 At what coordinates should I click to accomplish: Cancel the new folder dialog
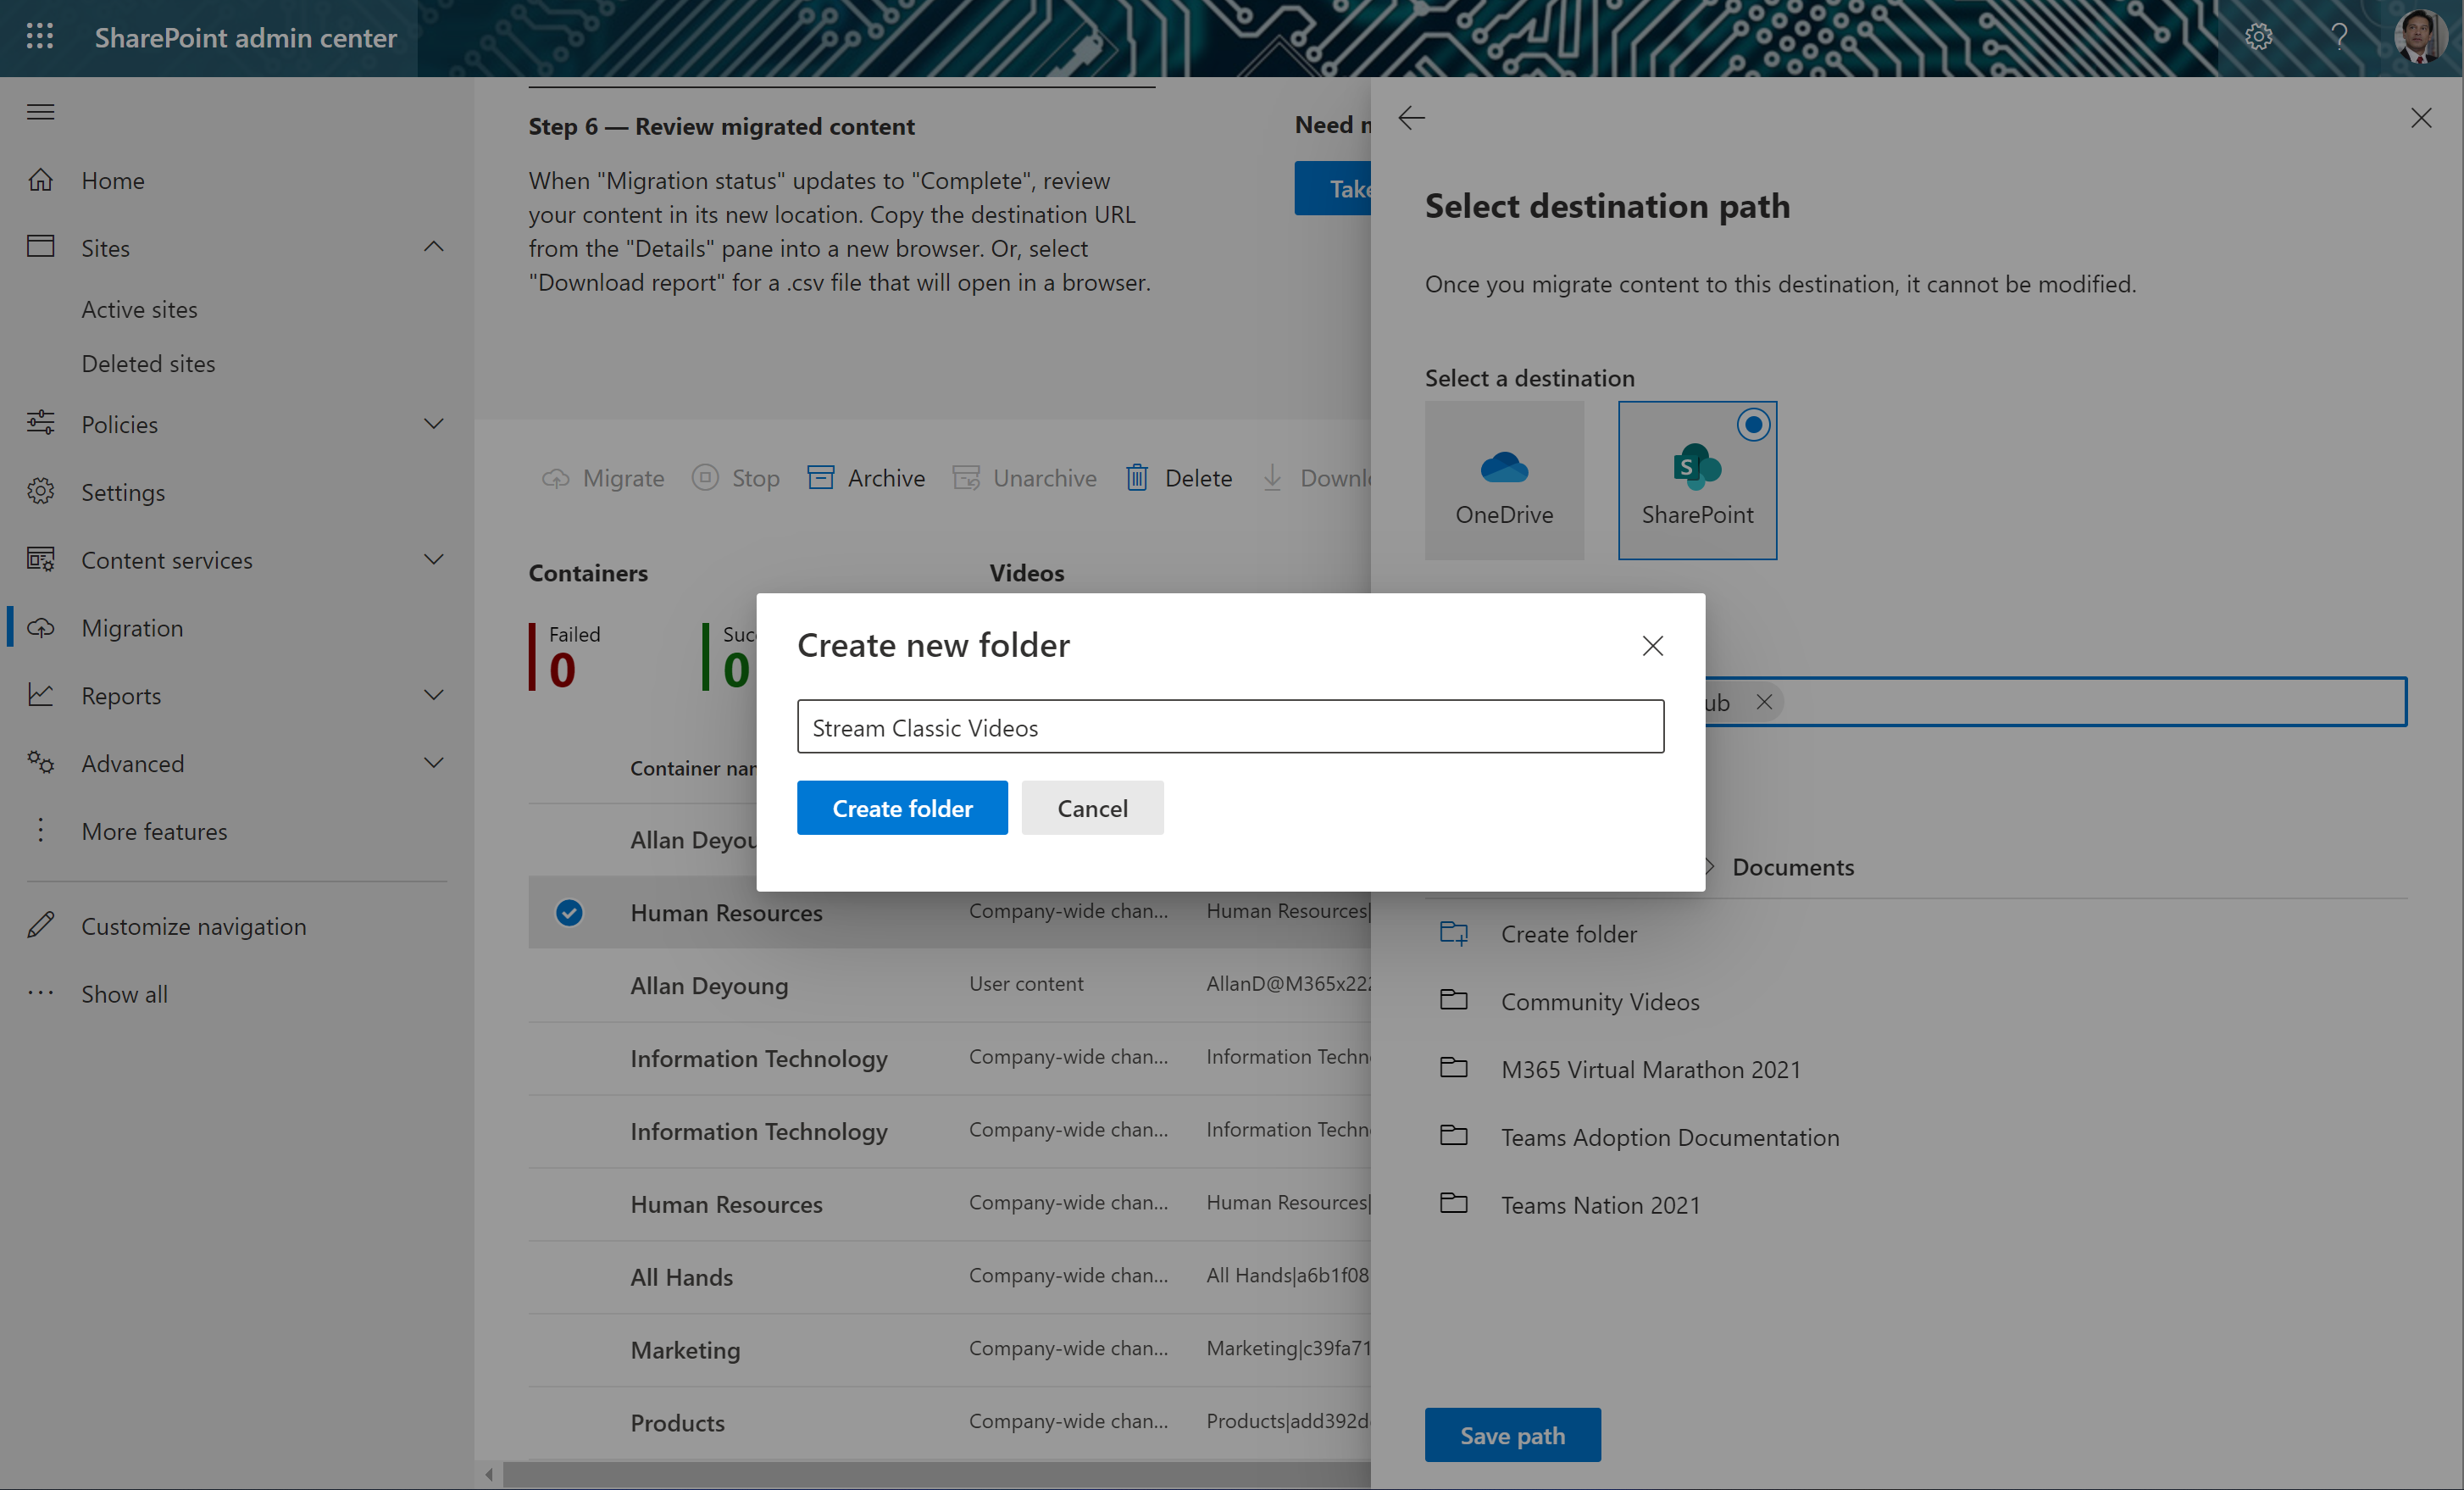[x=1092, y=808]
